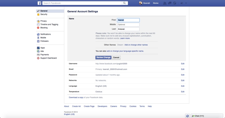The image size is (225, 118).
Task: Click the First name input field
Action: click(128, 20)
